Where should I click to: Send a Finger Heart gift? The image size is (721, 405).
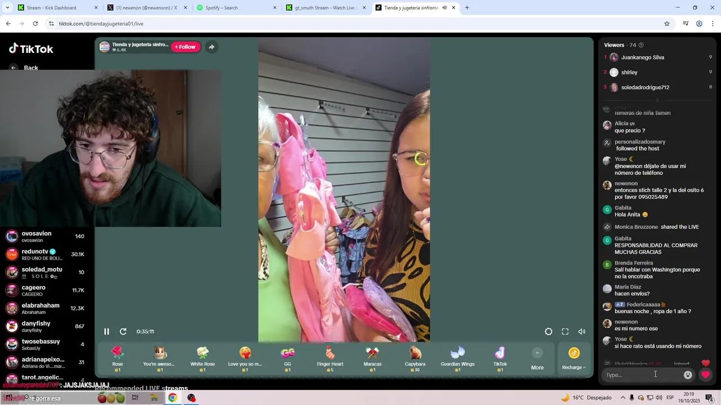point(330,358)
